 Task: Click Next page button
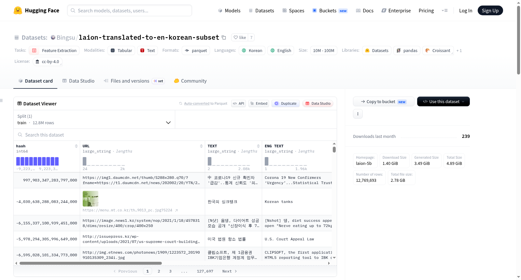(230, 271)
